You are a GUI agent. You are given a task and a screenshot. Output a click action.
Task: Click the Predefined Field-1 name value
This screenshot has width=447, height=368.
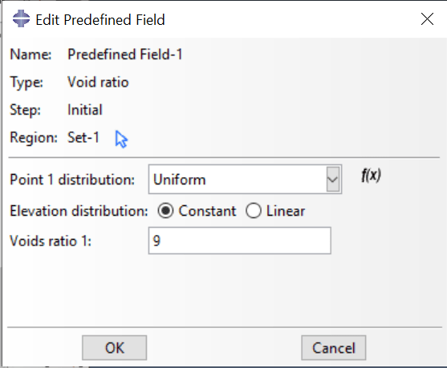tap(125, 55)
